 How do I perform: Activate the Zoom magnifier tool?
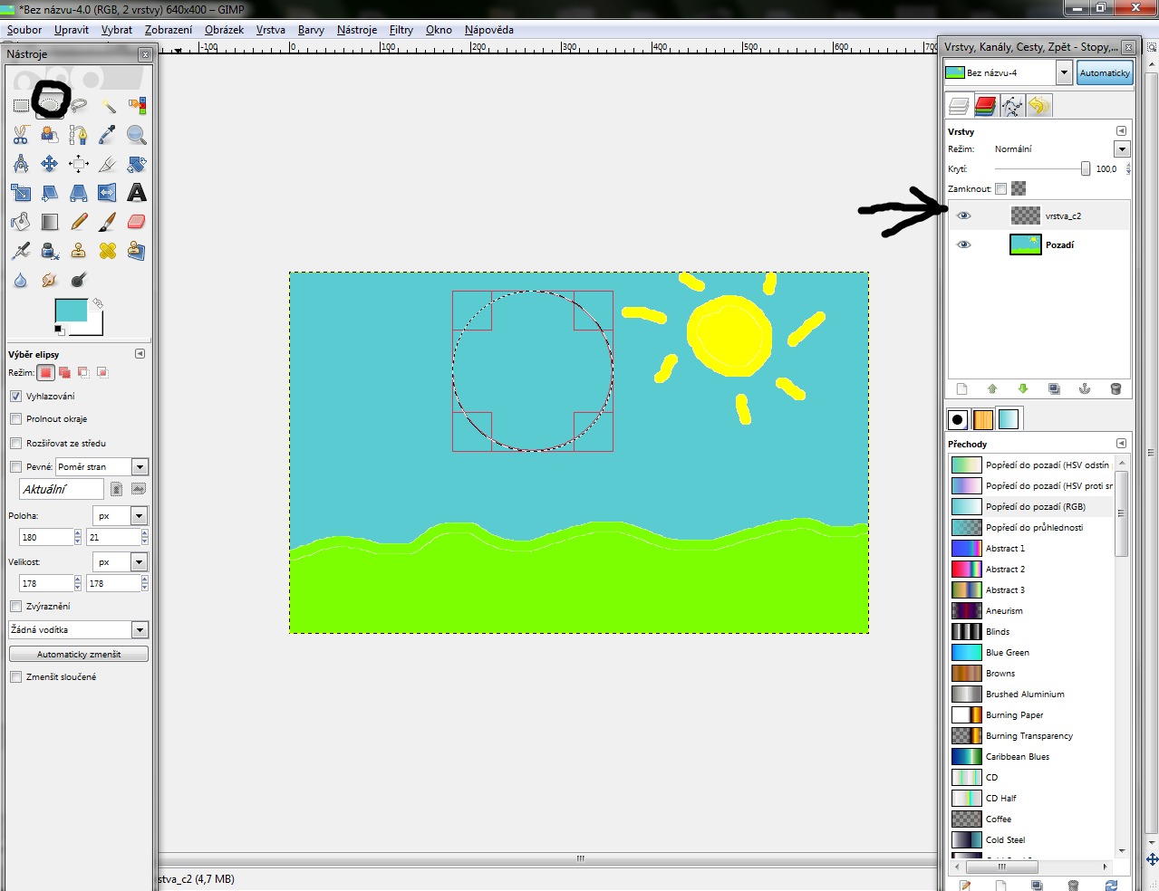(x=137, y=135)
